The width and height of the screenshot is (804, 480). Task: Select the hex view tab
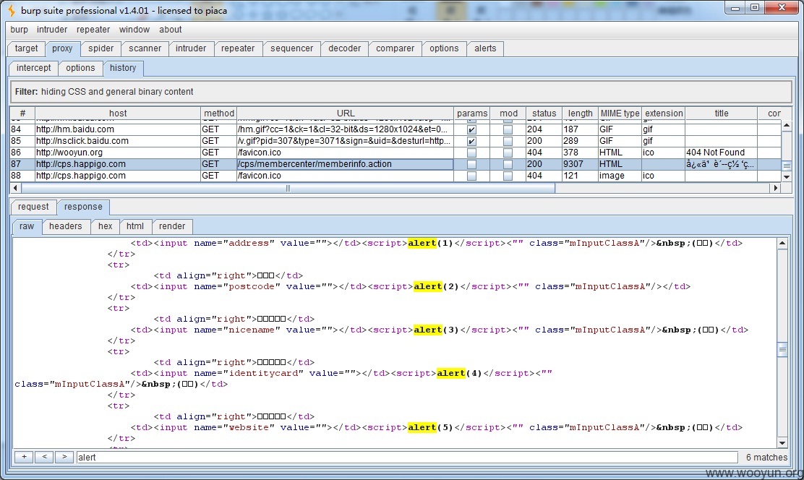tap(105, 226)
